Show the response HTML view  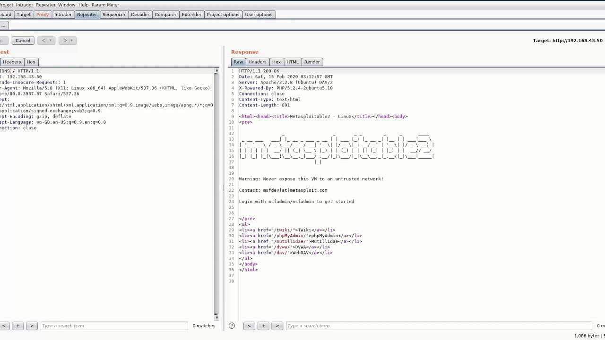293,62
